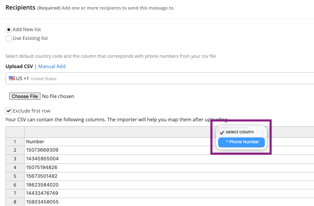Pick the select column option in popup
This screenshot has width=314, height=206.
239,132
